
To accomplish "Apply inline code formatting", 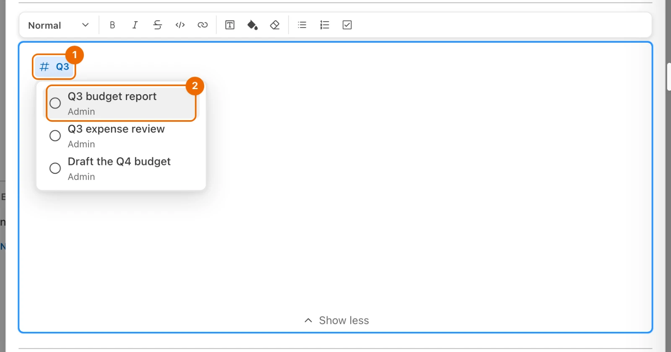I will coord(180,25).
